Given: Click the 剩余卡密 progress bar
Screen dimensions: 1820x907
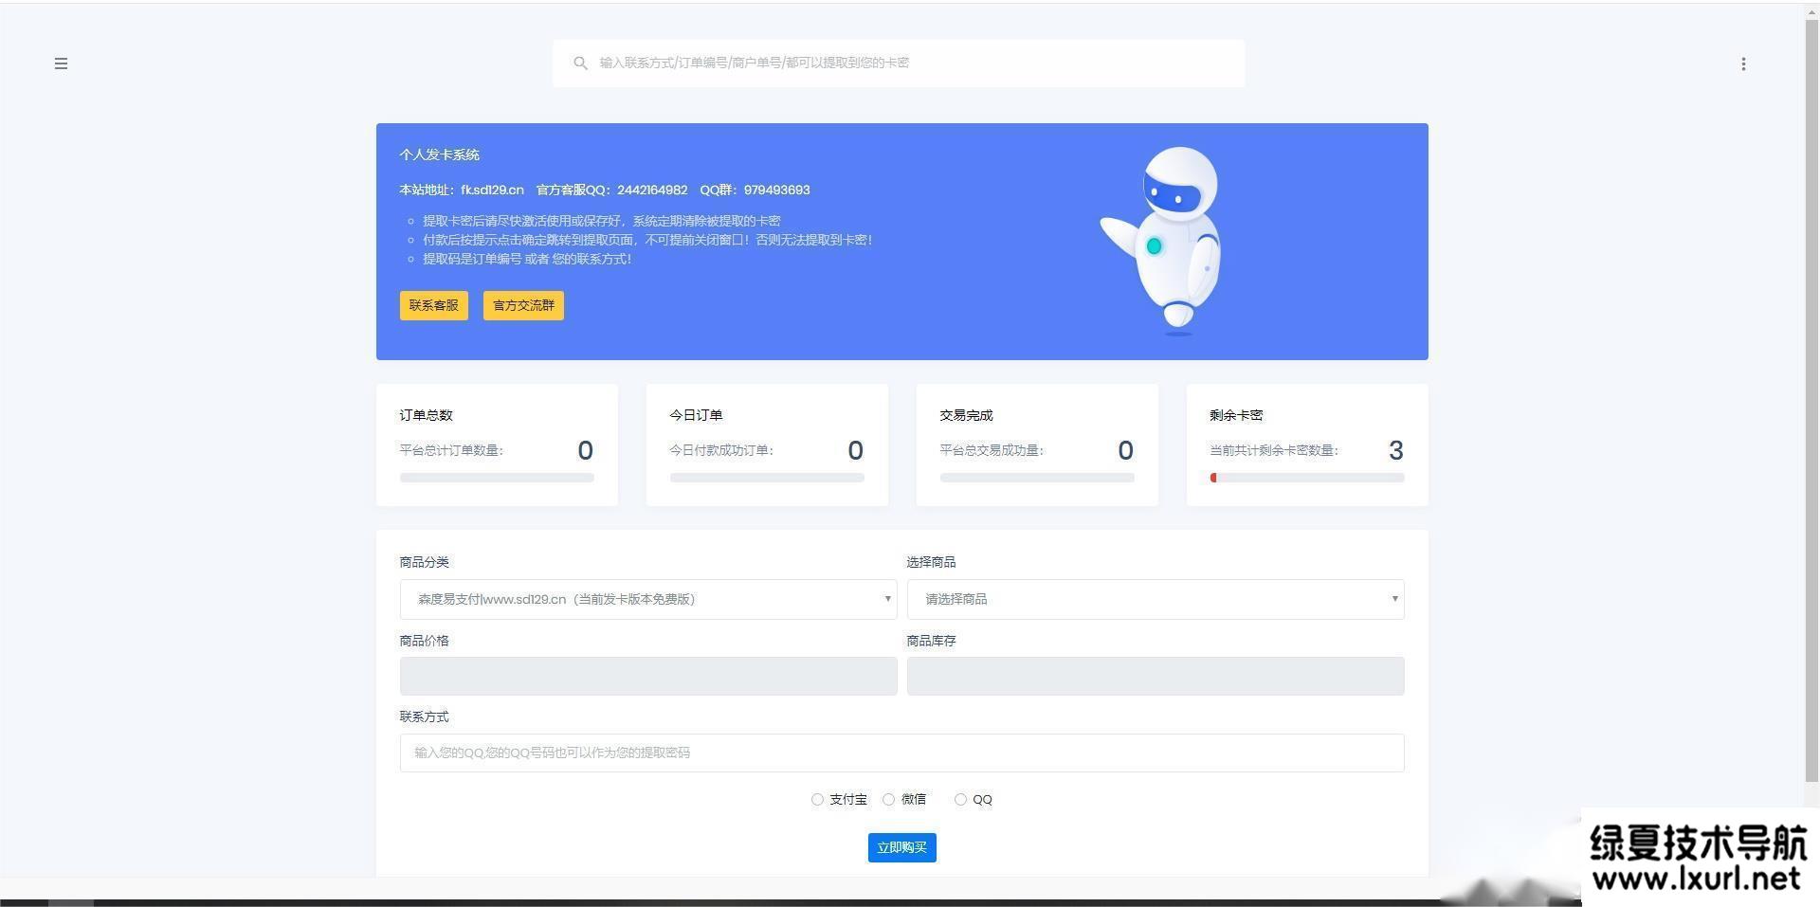Looking at the screenshot, I should 1307,478.
